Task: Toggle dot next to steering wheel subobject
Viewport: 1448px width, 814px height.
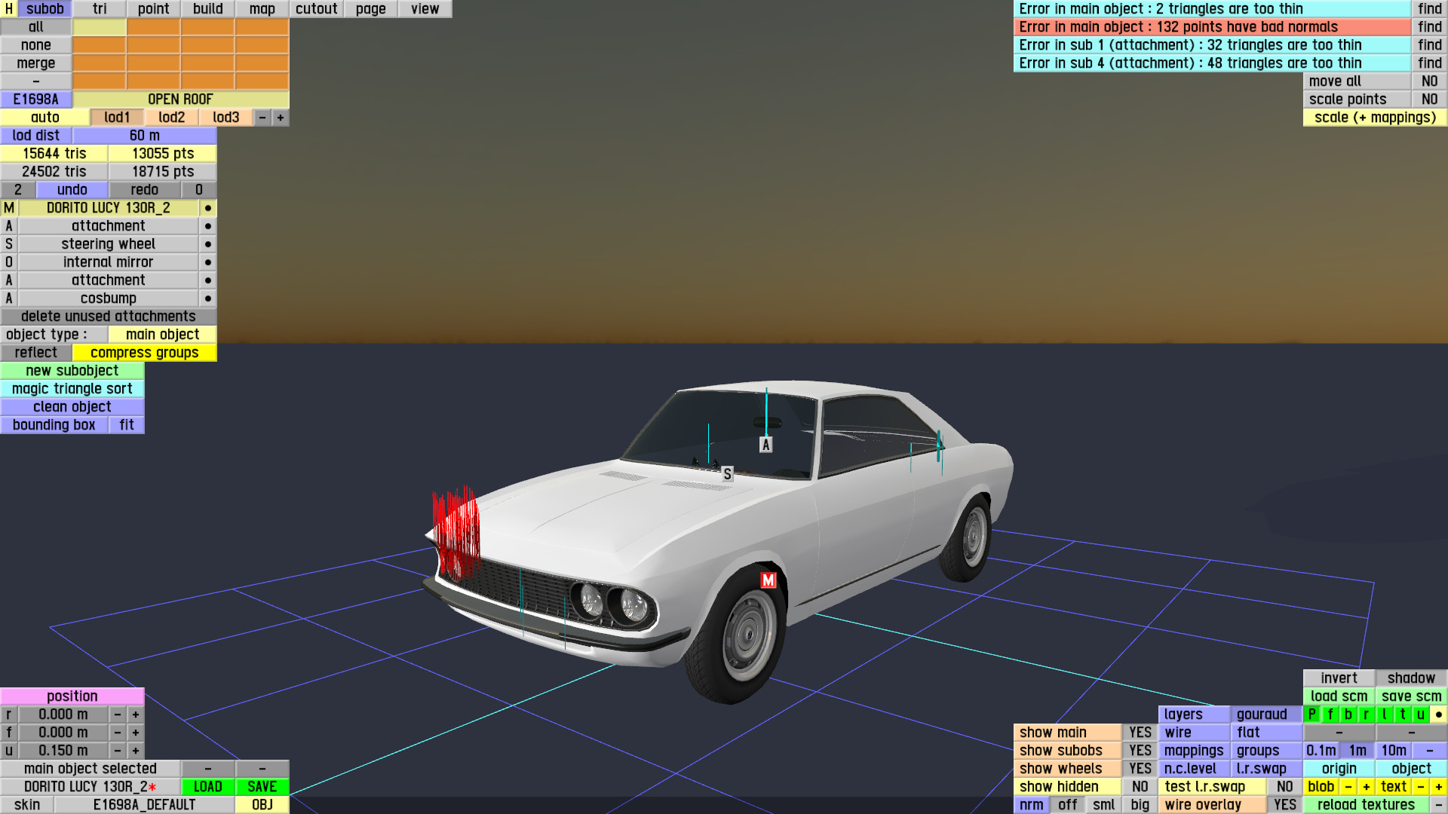Action: pos(207,244)
